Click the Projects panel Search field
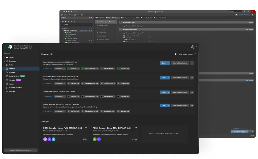Viewport: 258px width, 159px height. click(77, 24)
